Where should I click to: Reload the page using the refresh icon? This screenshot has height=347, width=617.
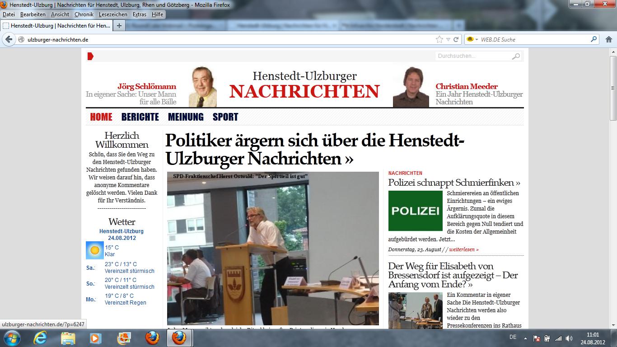click(x=456, y=39)
